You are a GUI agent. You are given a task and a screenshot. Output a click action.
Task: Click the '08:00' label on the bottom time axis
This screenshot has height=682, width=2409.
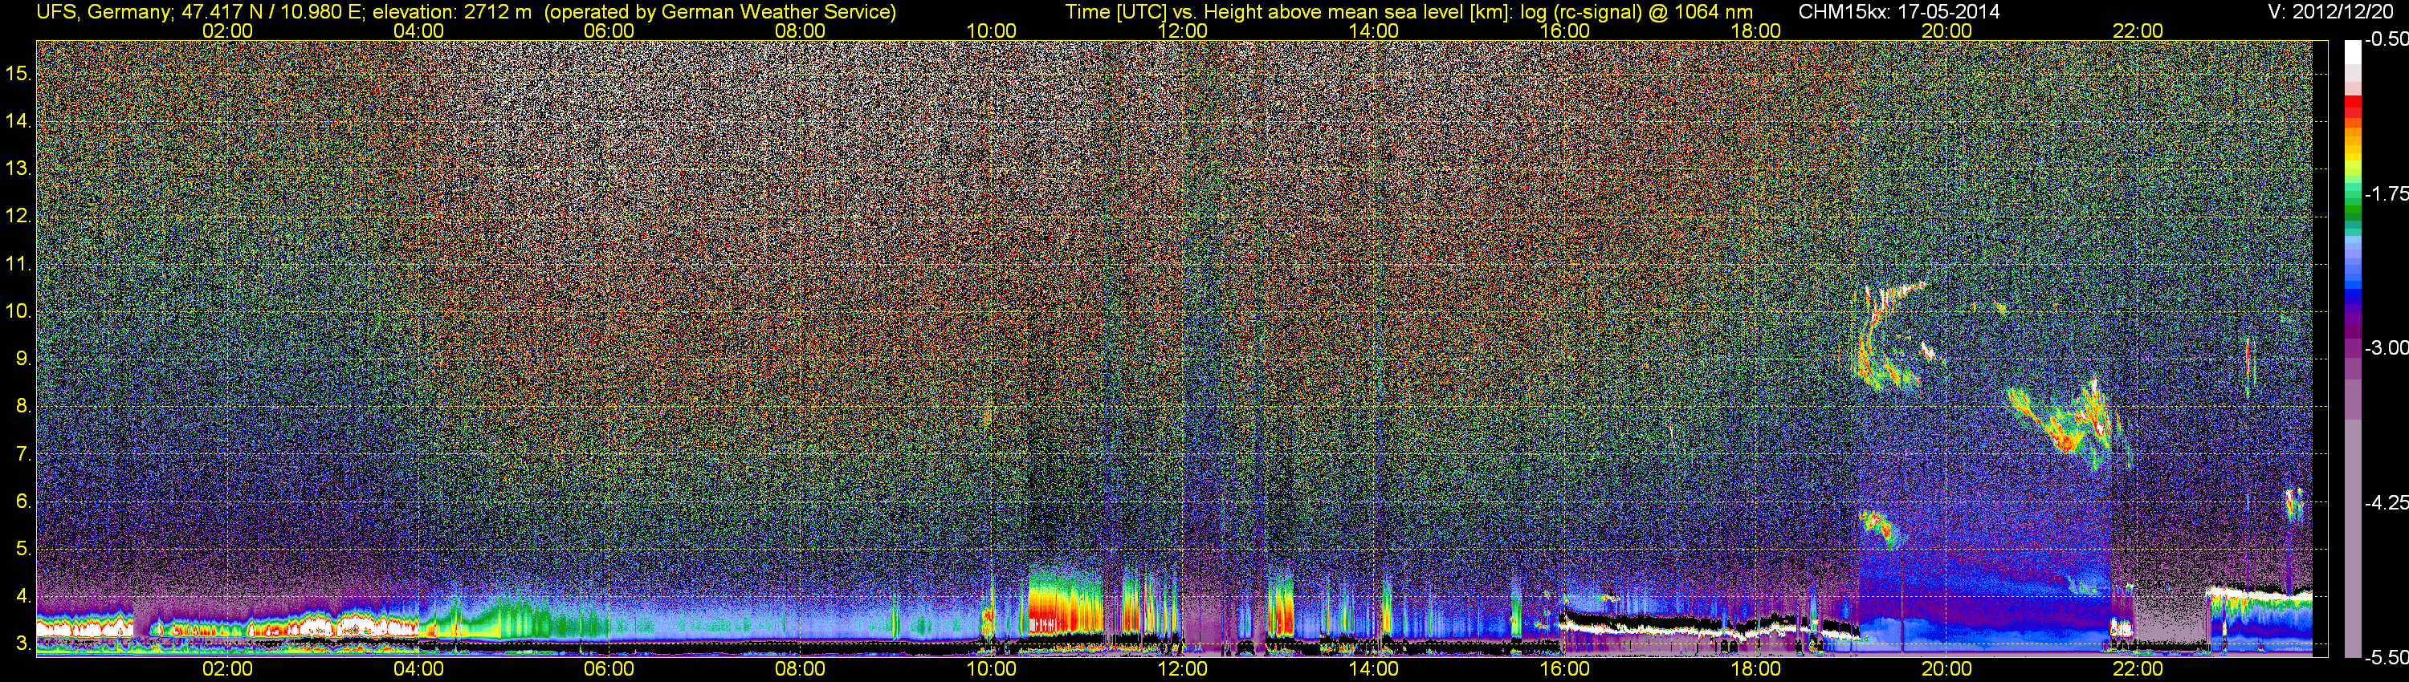coord(801,669)
